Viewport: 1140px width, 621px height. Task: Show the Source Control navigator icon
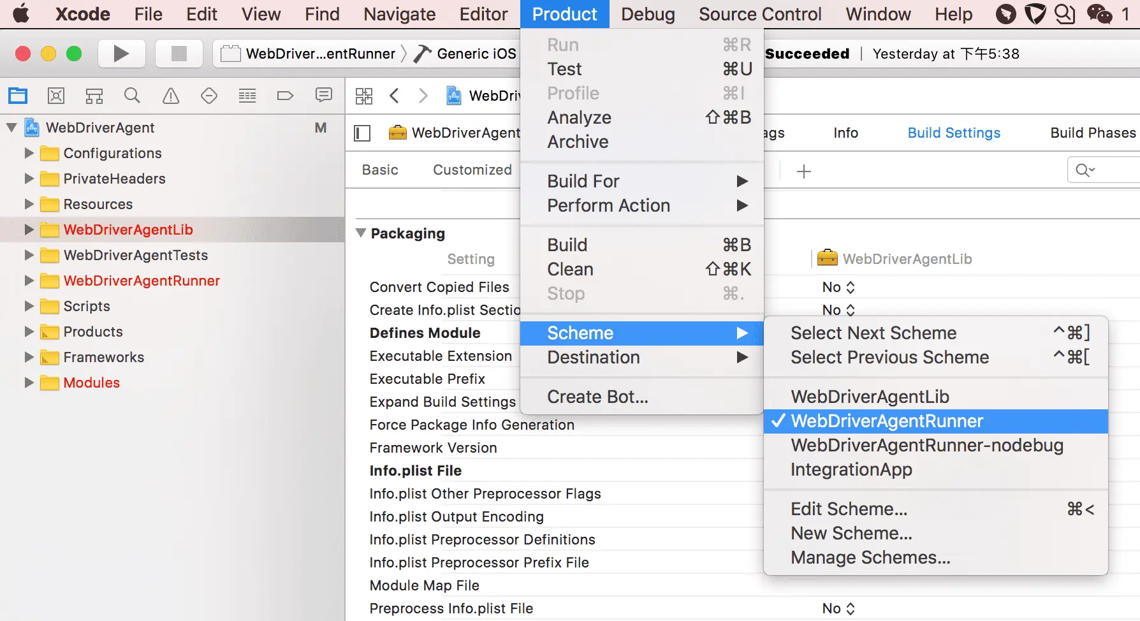[56, 96]
